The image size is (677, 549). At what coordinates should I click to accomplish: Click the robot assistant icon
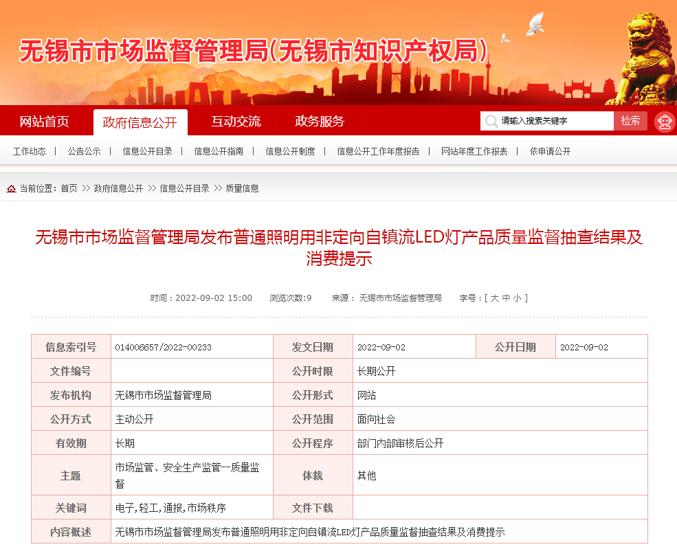664,122
